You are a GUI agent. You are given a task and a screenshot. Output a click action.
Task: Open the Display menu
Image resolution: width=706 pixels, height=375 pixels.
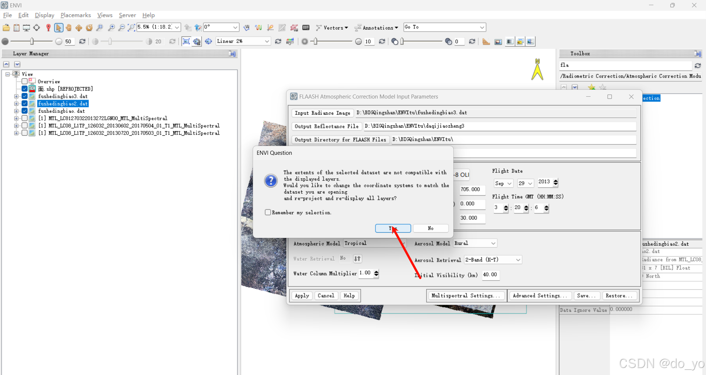(44, 15)
